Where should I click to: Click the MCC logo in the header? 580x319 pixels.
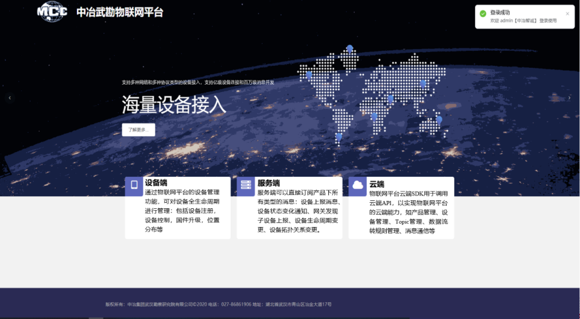tap(52, 12)
